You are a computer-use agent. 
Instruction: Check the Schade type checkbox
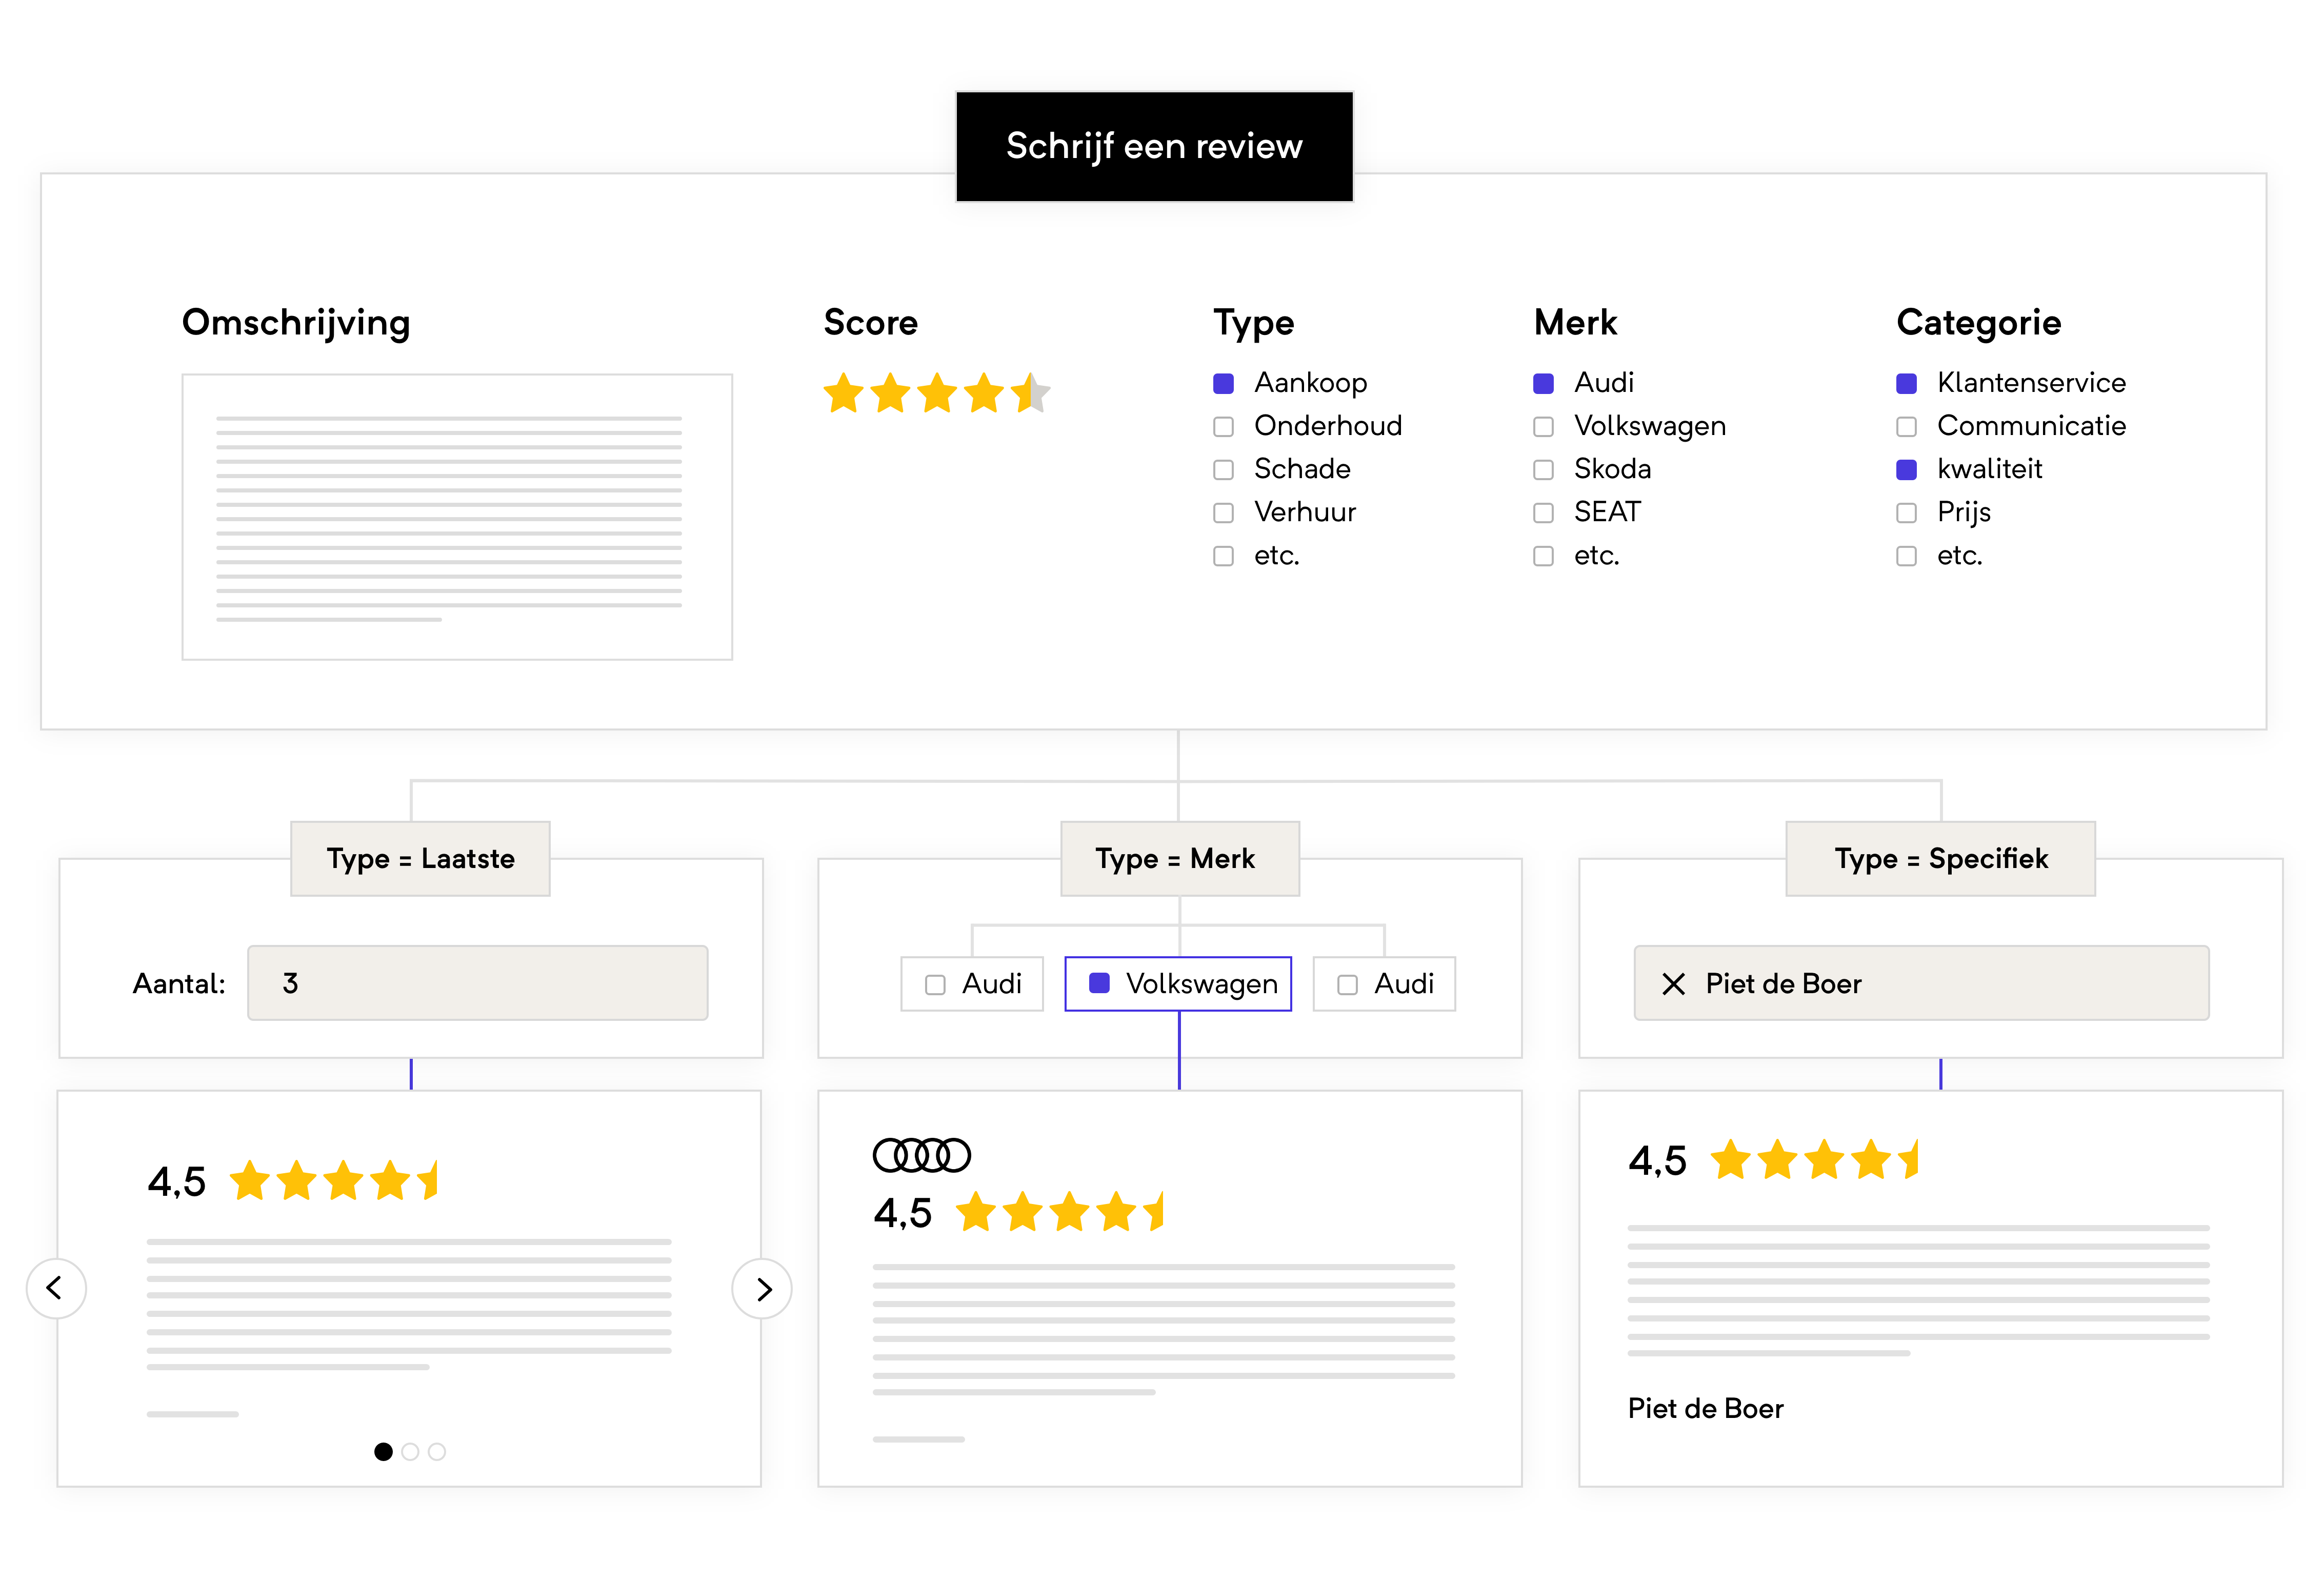(1223, 469)
